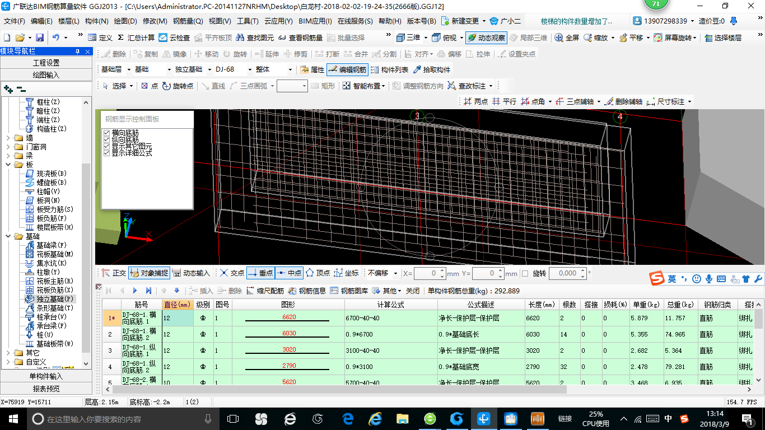Open 查看钢筋量 rebar quantity viewer
765x430 pixels.
[x=300, y=38]
